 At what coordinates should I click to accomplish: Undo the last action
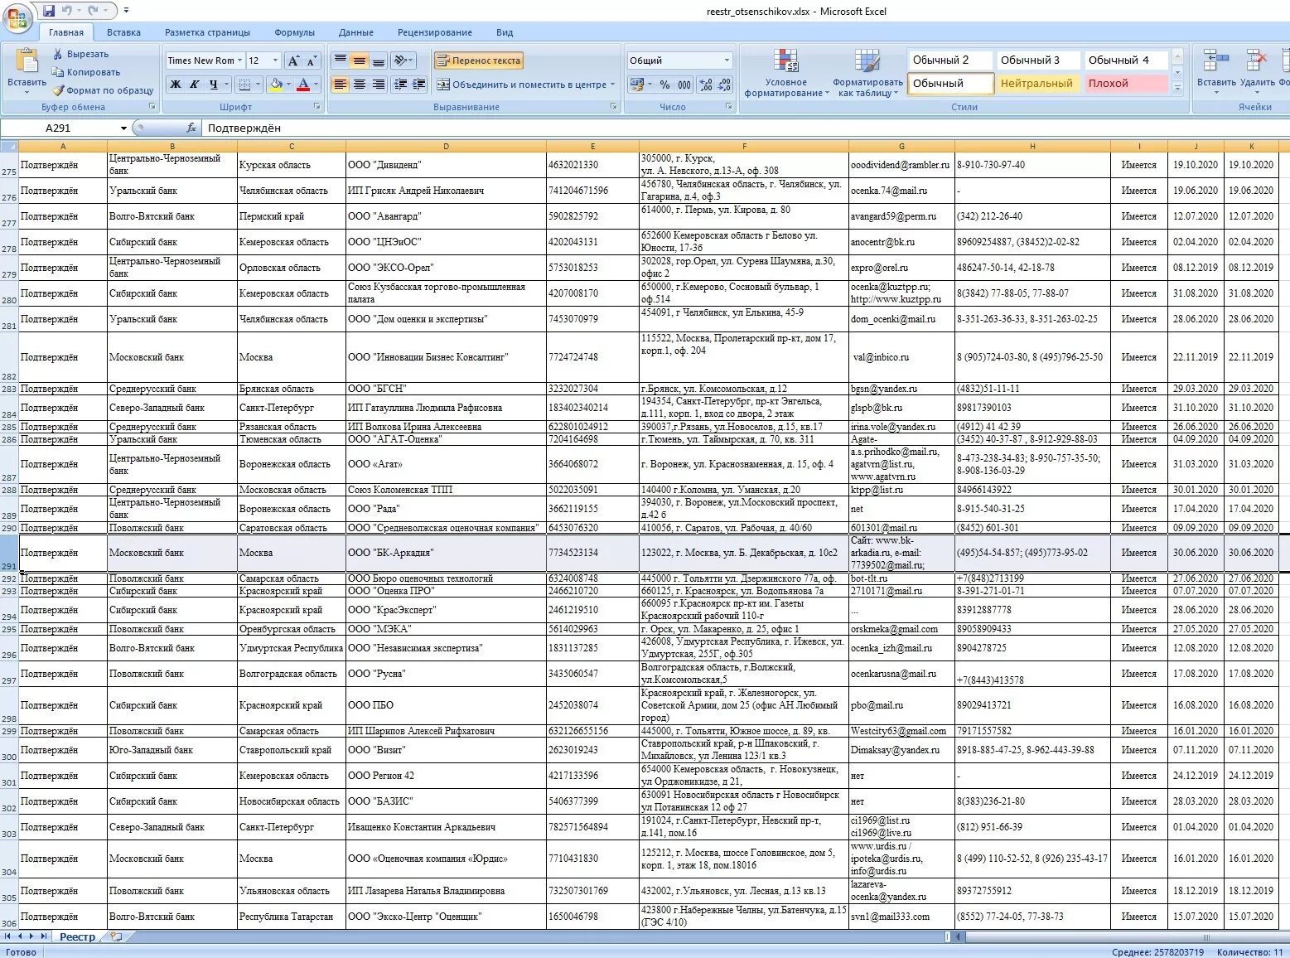(66, 11)
